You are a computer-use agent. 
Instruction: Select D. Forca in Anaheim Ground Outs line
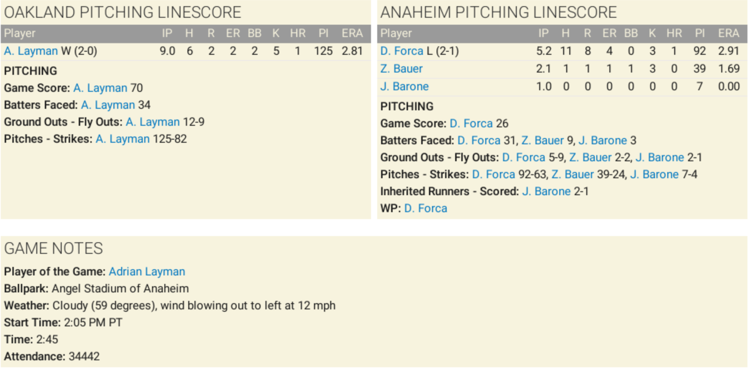coord(524,157)
